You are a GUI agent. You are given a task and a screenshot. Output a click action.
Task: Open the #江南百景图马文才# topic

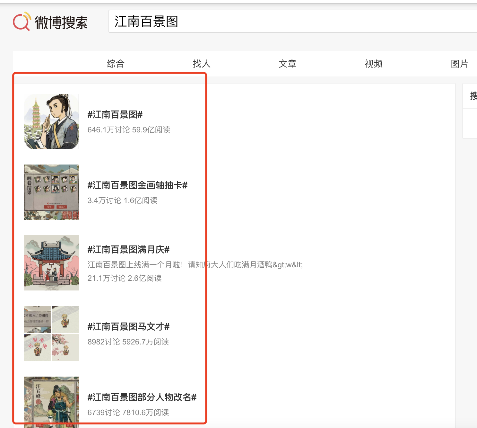[x=128, y=326]
